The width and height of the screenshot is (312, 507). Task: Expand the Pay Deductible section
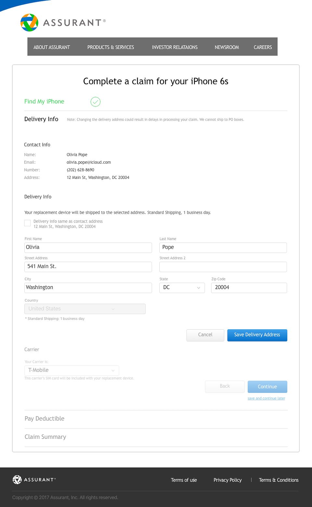[x=45, y=419]
